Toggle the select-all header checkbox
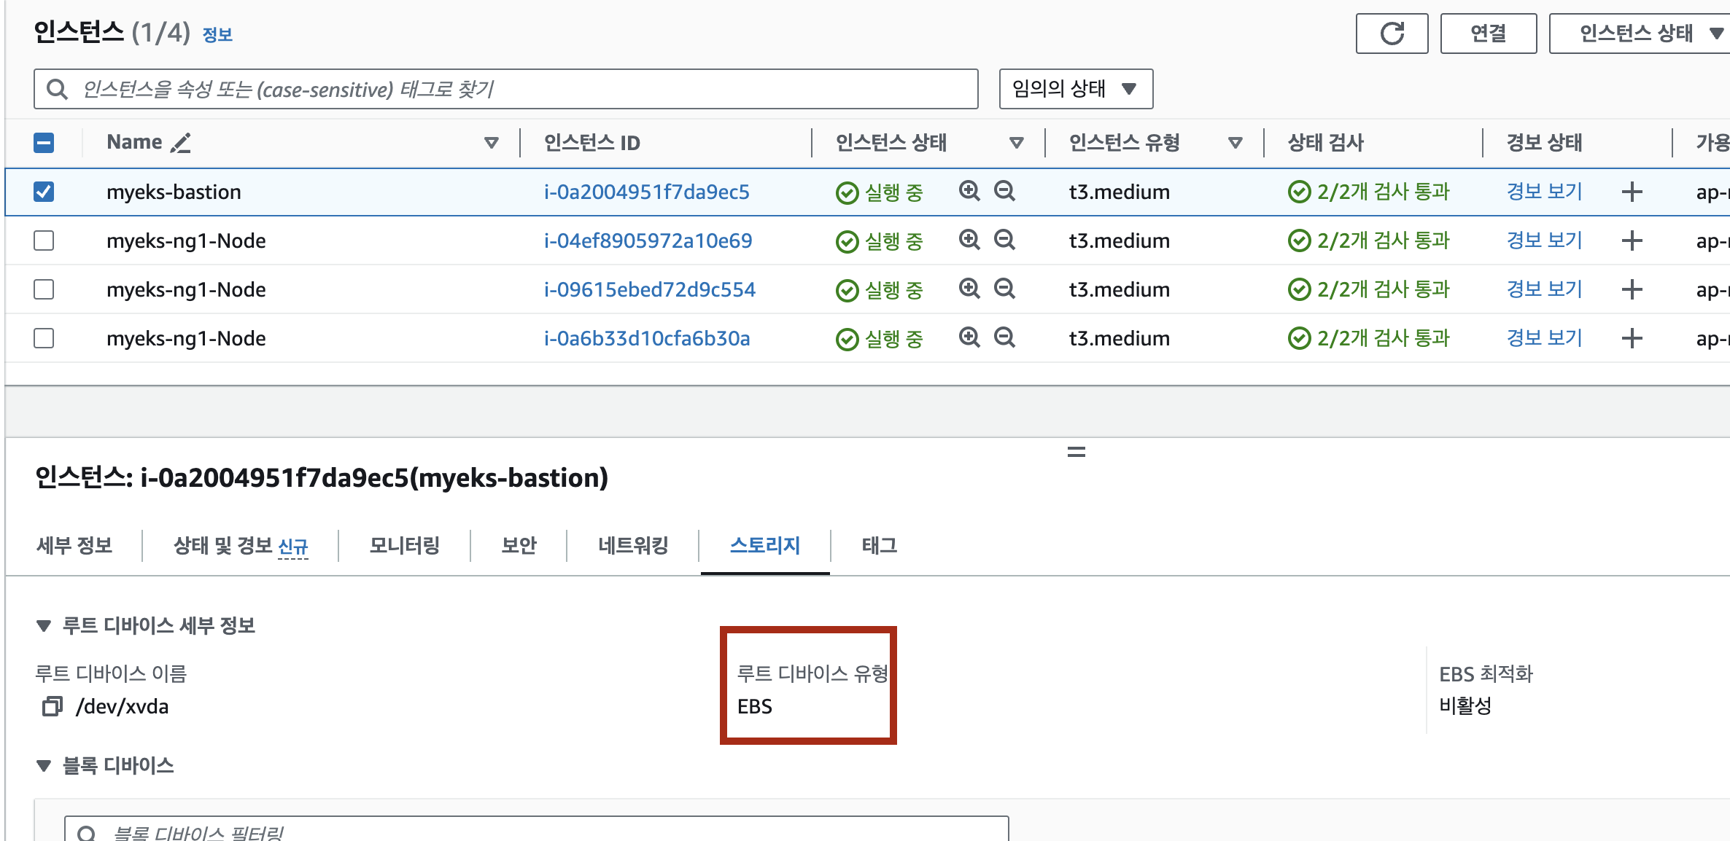Viewport: 1730px width, 841px height. tap(44, 143)
